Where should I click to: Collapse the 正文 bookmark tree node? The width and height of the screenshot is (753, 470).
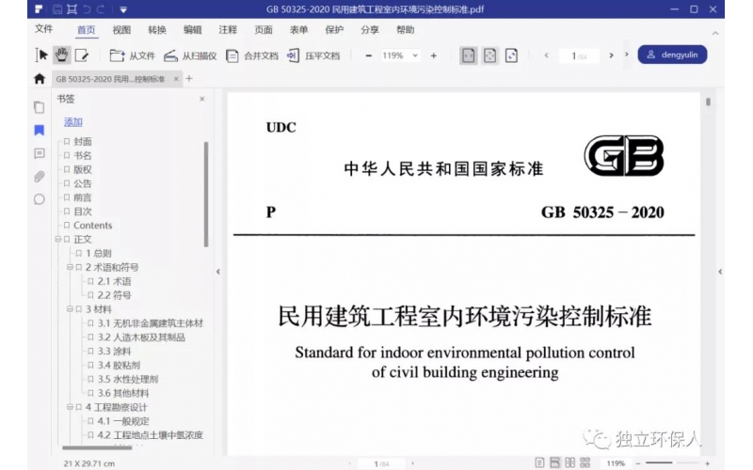(x=57, y=240)
